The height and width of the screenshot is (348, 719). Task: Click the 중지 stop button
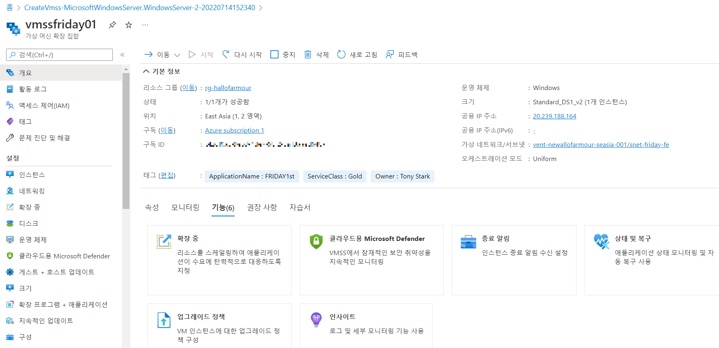(x=283, y=54)
